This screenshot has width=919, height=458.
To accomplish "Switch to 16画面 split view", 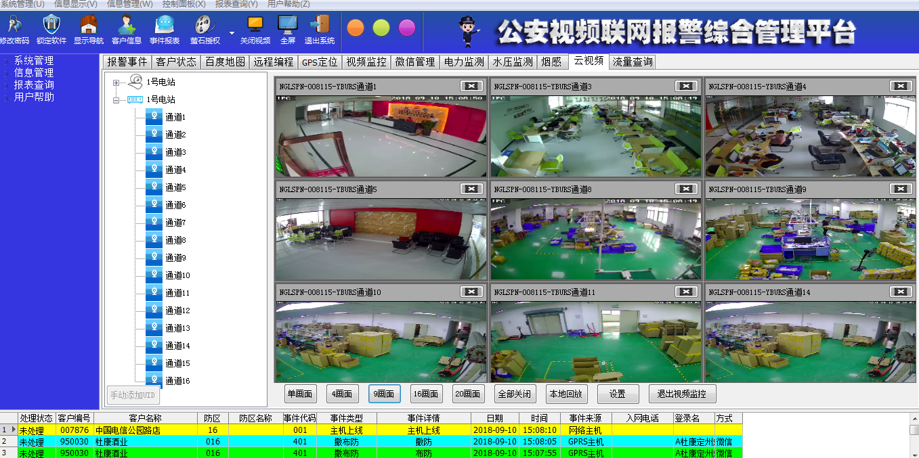I will 426,394.
